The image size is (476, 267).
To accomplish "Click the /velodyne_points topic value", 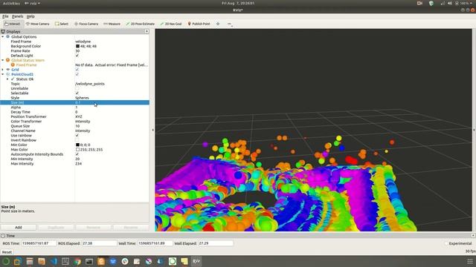I will pos(90,84).
